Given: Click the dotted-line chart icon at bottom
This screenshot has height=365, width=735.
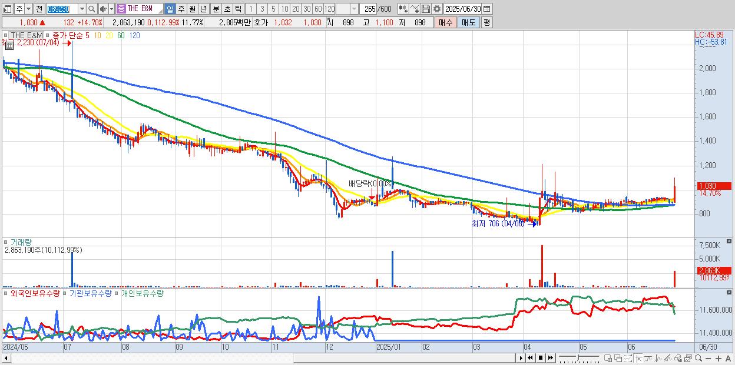Looking at the screenshot, I should [x=628, y=358].
